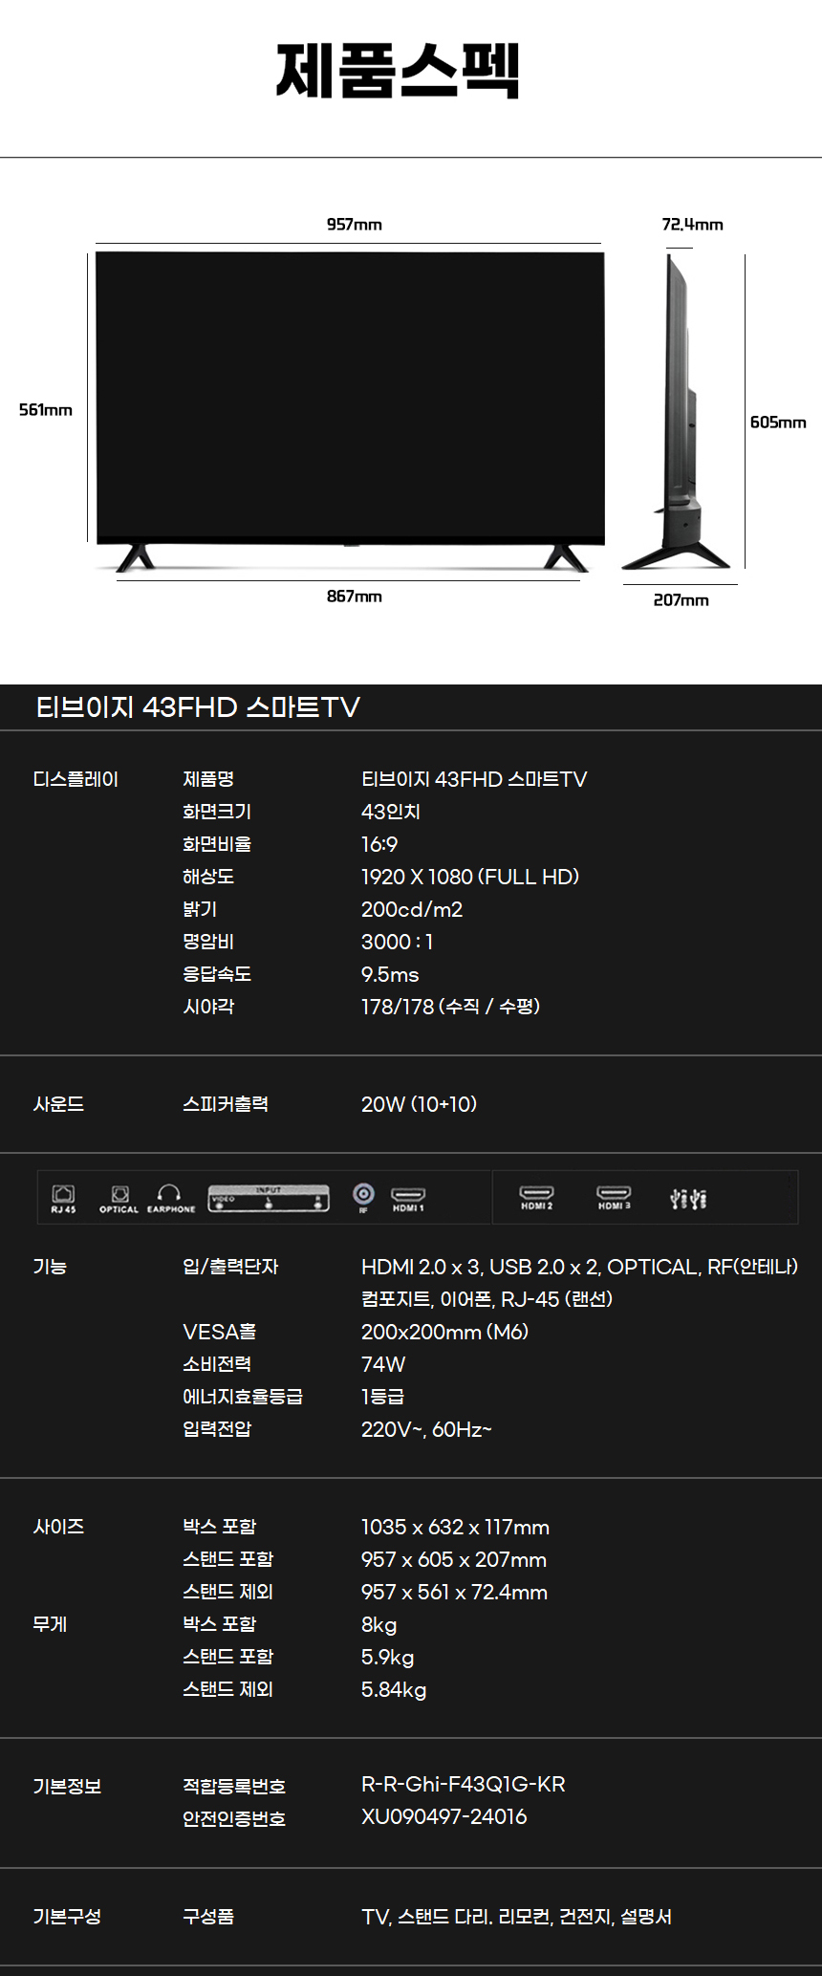
Task: Click the 957mm width dimension label
Action: click(354, 225)
